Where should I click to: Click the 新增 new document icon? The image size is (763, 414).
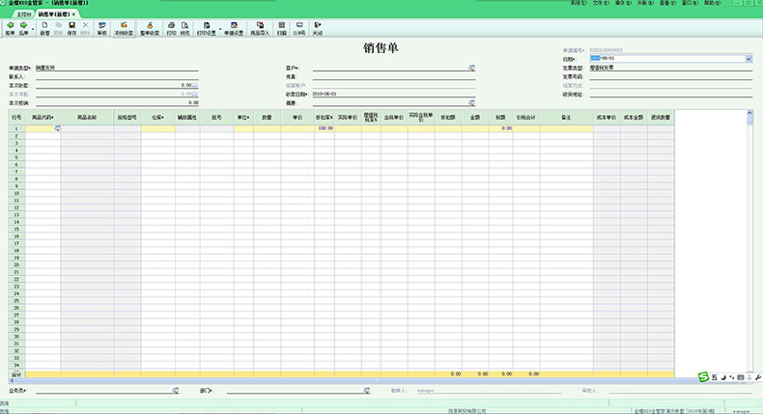[44, 25]
